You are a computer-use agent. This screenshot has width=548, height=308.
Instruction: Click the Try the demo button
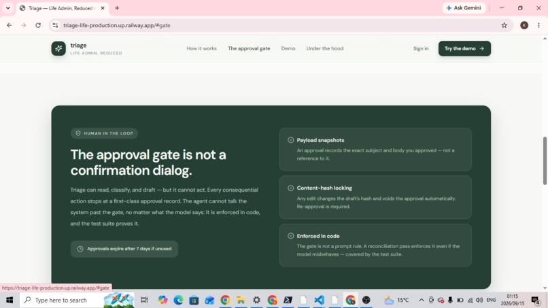[464, 48]
